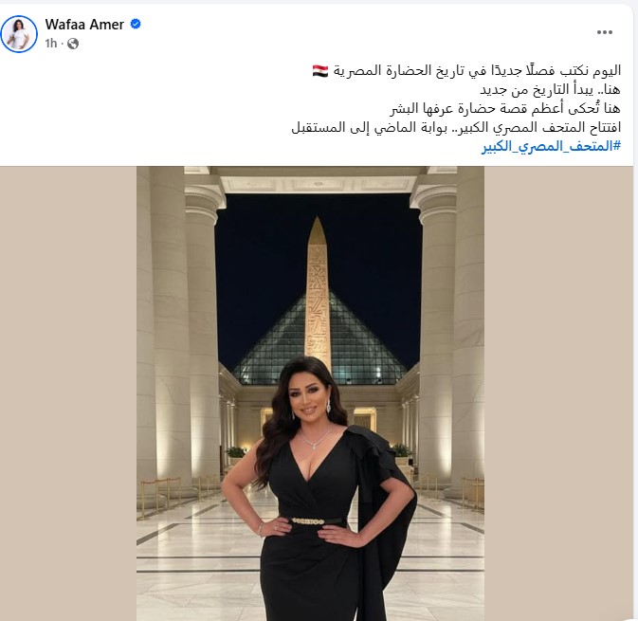Click the globe public audience icon
Viewport: 638px width, 621px height.
73,44
